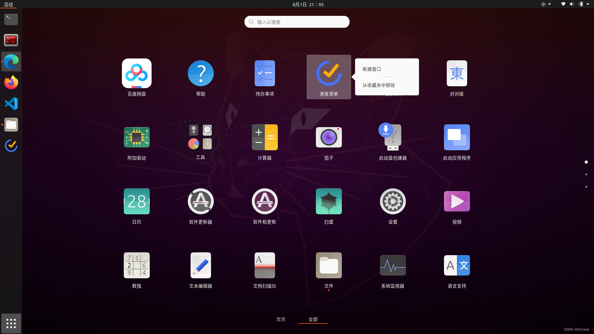Select 新建窗口 in the context menu

[x=371, y=69]
